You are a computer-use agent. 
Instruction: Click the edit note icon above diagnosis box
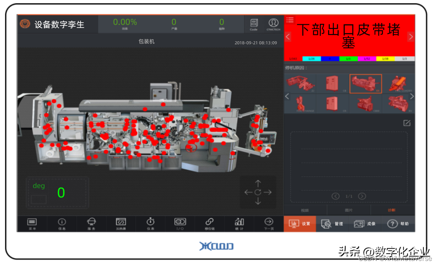407,123
